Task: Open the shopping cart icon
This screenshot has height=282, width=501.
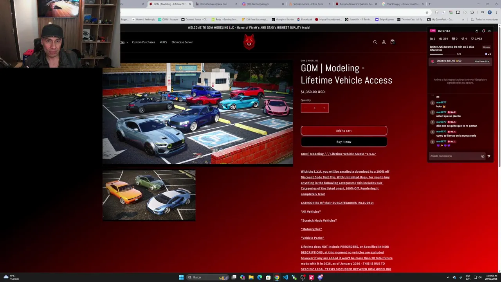Action: pos(393,42)
